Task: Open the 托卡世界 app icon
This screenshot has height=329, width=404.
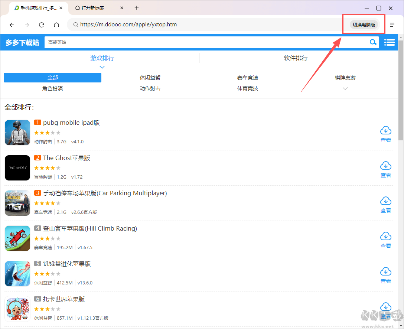Action: [17, 309]
